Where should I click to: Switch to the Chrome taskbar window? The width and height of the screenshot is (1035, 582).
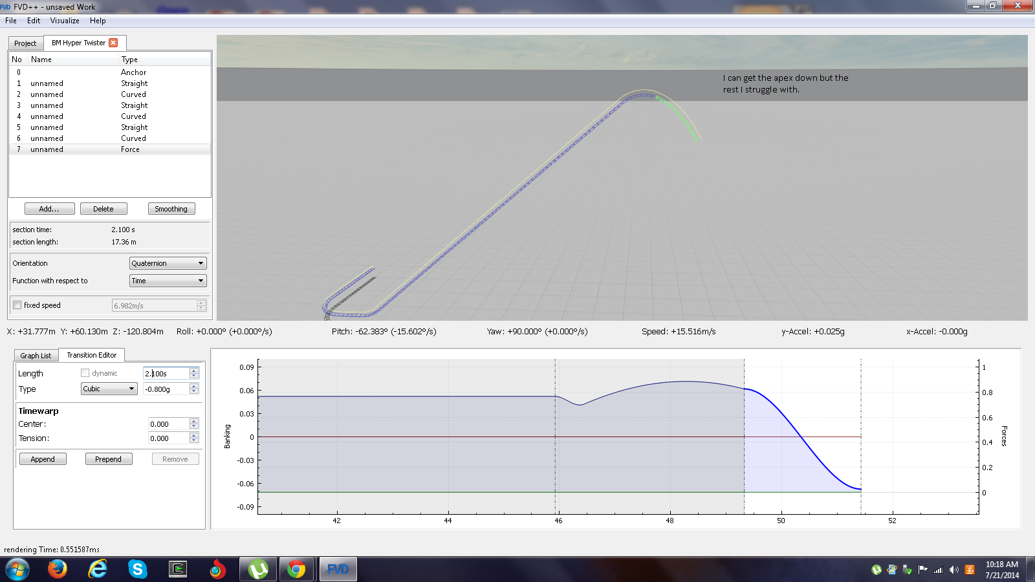pos(296,569)
